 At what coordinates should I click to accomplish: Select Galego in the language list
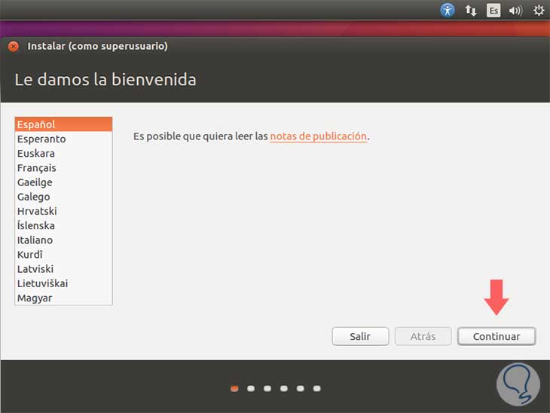point(63,197)
